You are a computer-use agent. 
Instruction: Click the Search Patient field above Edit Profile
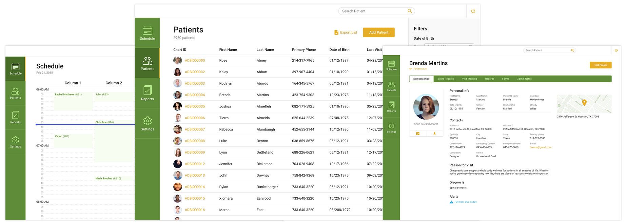[x=547, y=50]
